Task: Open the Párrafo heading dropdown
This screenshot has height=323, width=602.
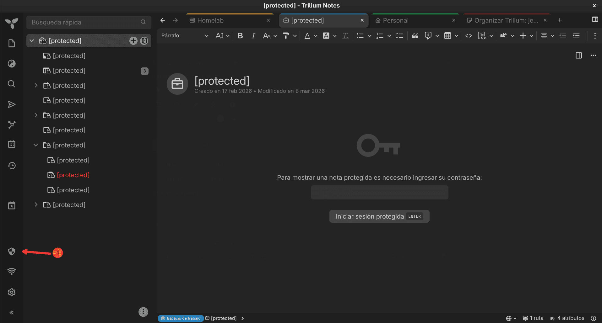Action: tap(185, 36)
